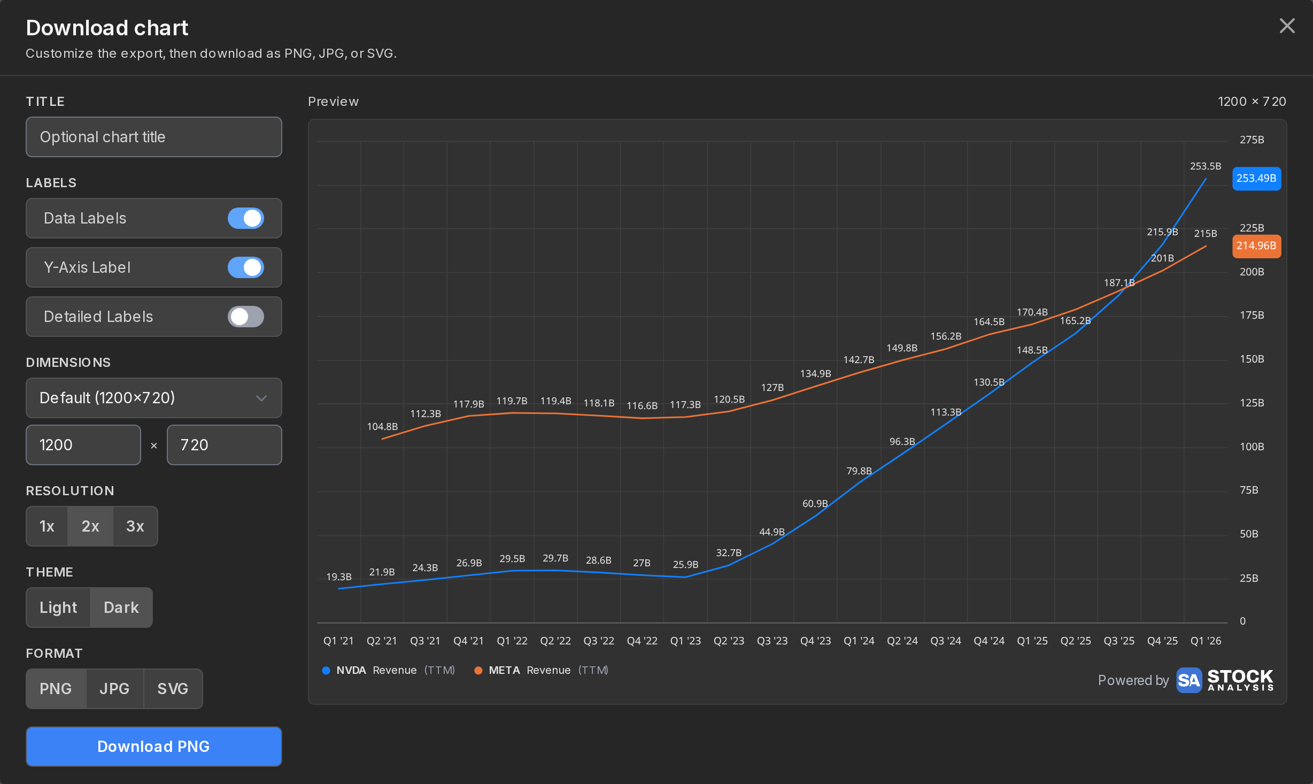Click the Q4 '24 axis label
This screenshot has height=784, width=1313.
[989, 641]
